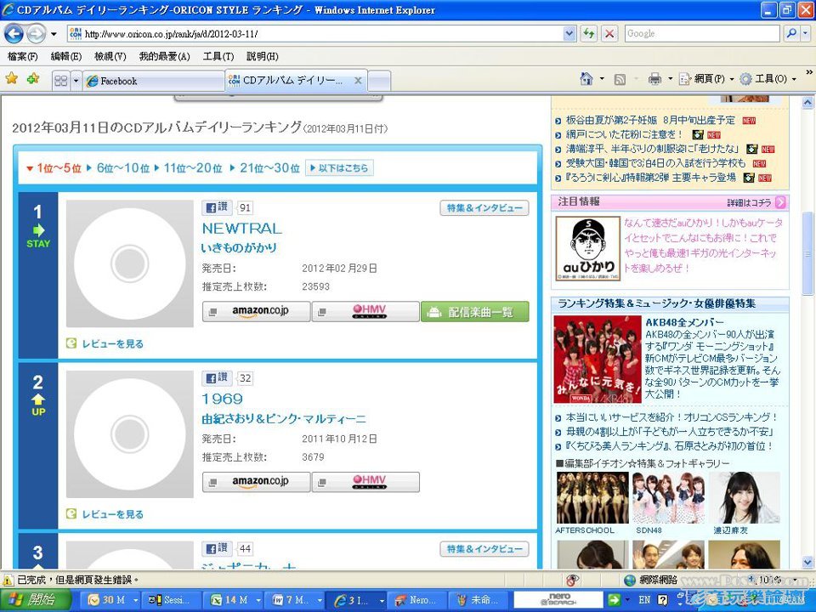The width and height of the screenshot is (816, 612).
Task: Click 特集&インタビュー button for rank 3
Action: coord(484,549)
